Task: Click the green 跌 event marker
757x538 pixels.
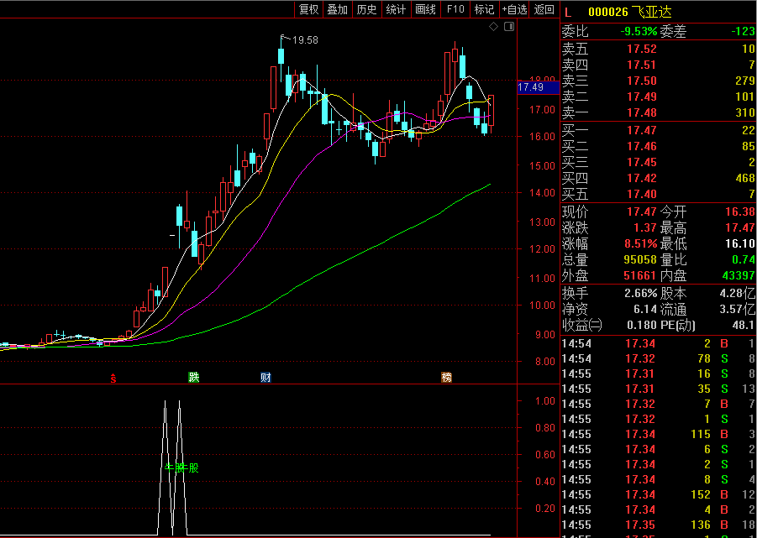Action: [193, 378]
